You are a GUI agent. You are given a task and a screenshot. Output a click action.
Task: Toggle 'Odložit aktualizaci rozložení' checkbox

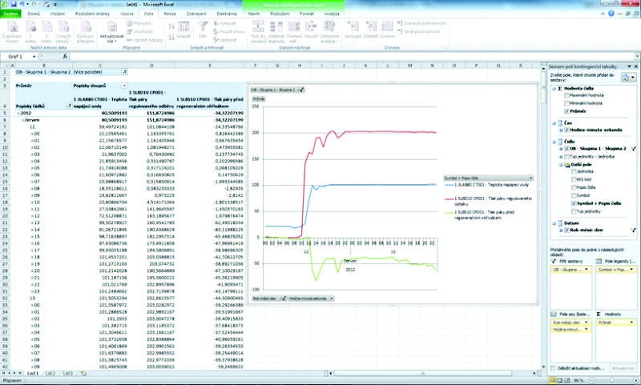553,368
